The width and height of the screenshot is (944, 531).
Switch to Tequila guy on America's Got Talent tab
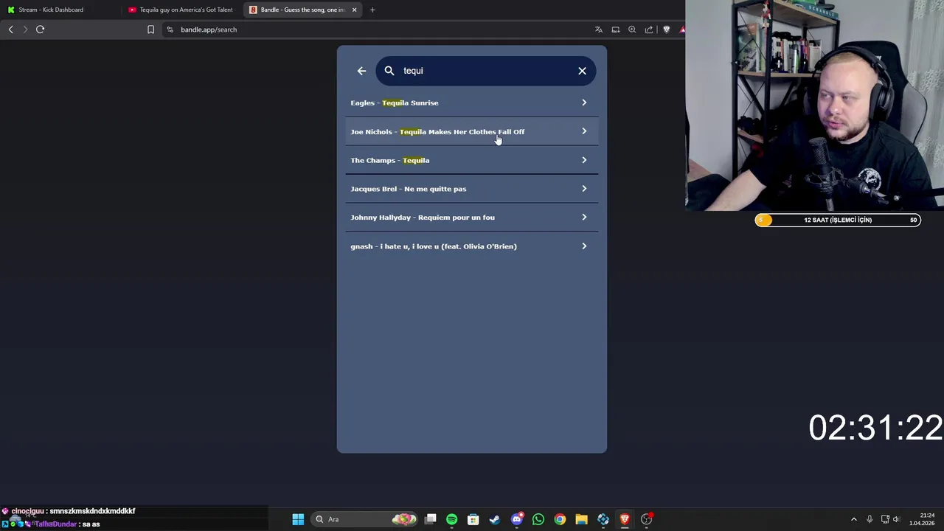pyautogui.click(x=181, y=10)
